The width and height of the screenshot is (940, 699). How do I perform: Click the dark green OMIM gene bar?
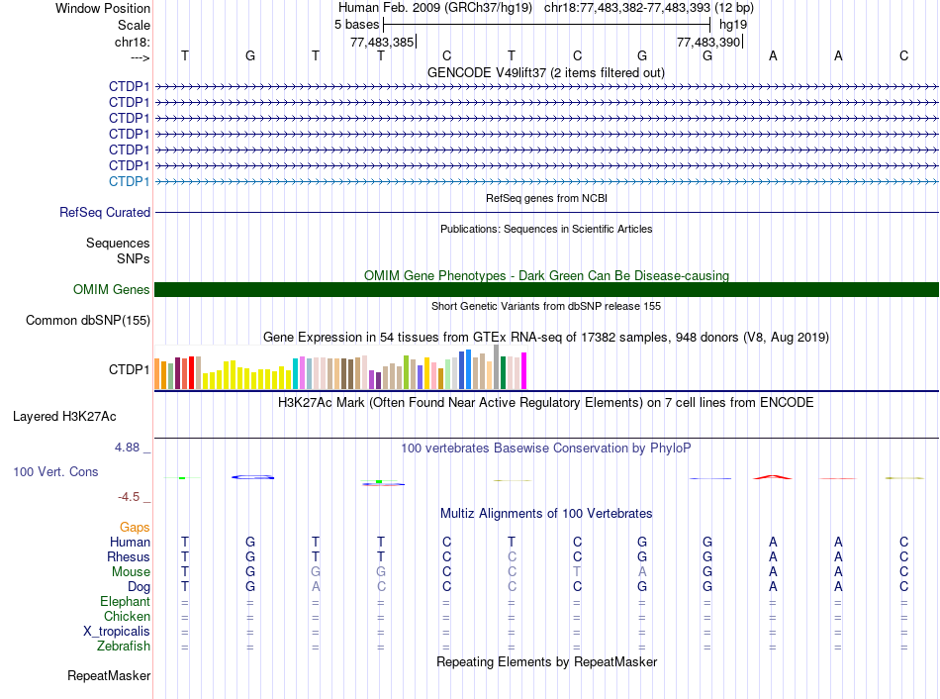pos(546,290)
